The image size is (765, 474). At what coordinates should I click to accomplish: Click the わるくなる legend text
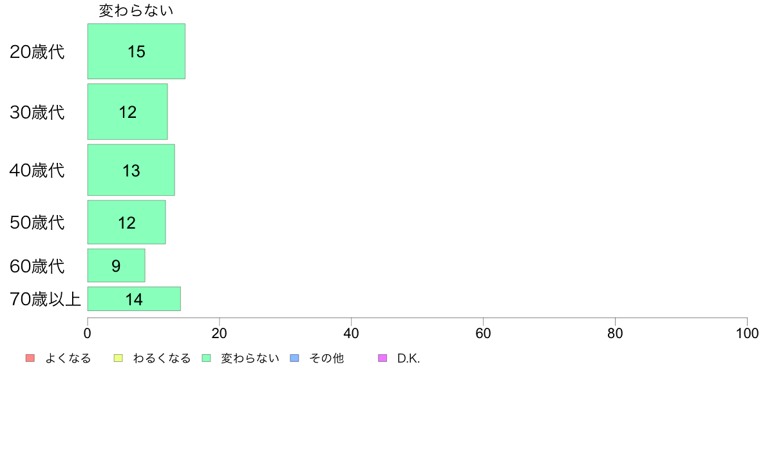[162, 358]
